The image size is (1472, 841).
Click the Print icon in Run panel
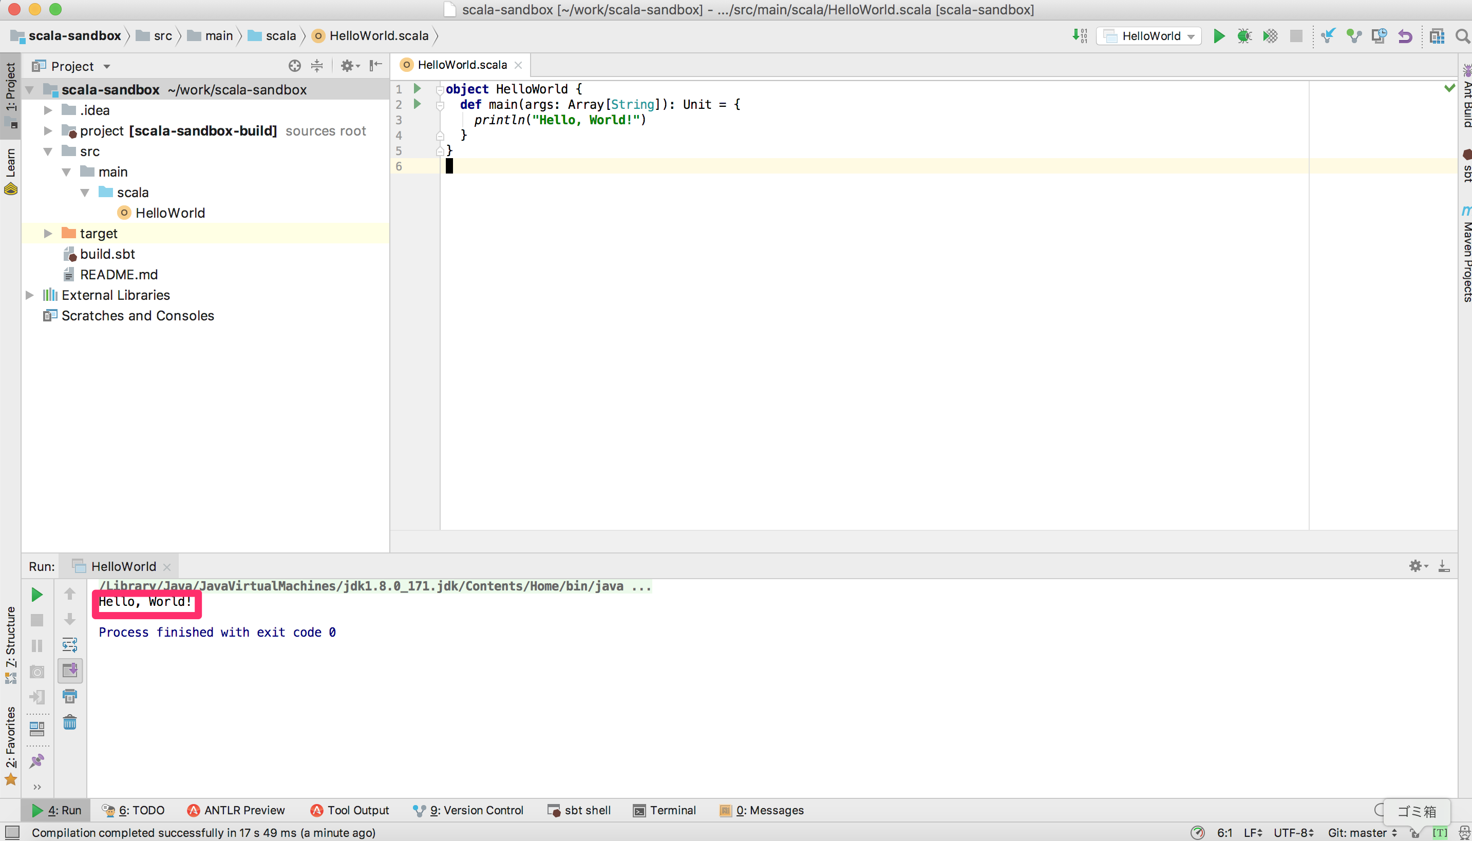pyautogui.click(x=70, y=696)
